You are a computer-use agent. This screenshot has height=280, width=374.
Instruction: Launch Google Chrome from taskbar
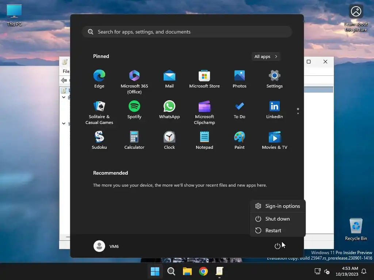tap(203, 271)
